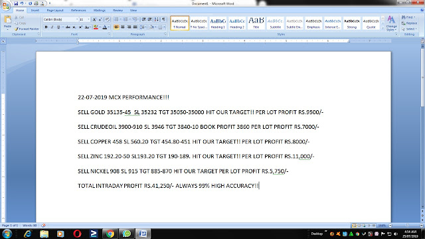Activate the Format Painter

tap(27, 29)
